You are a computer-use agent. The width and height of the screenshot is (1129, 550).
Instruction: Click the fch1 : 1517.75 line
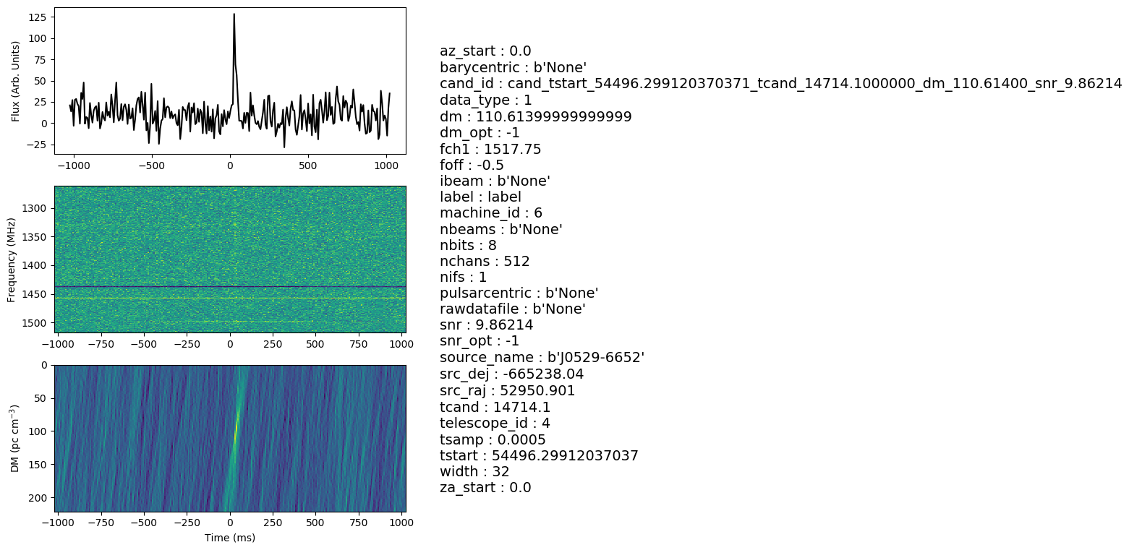pyautogui.click(x=490, y=149)
